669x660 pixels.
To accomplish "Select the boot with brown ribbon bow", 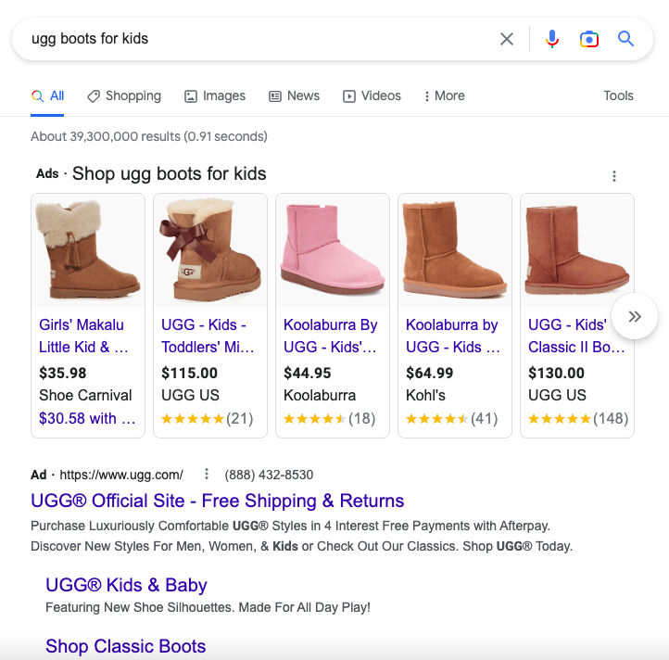I will pyautogui.click(x=210, y=250).
